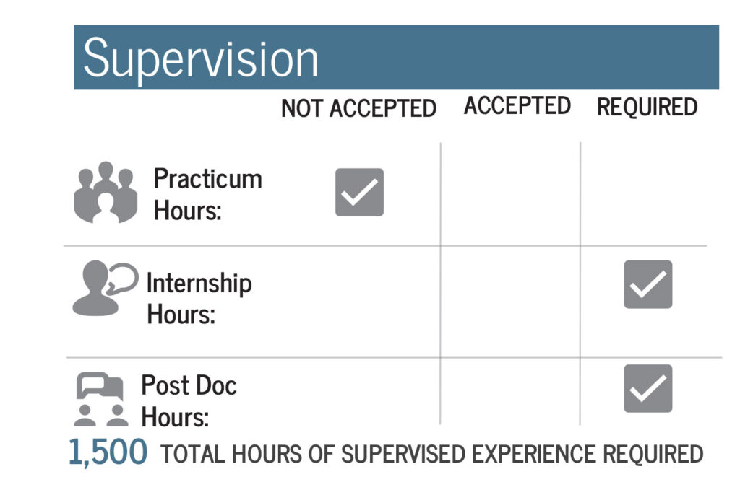Screen dimensions: 740x495
Task: Click the Internship Hours label
Action: tap(199, 299)
